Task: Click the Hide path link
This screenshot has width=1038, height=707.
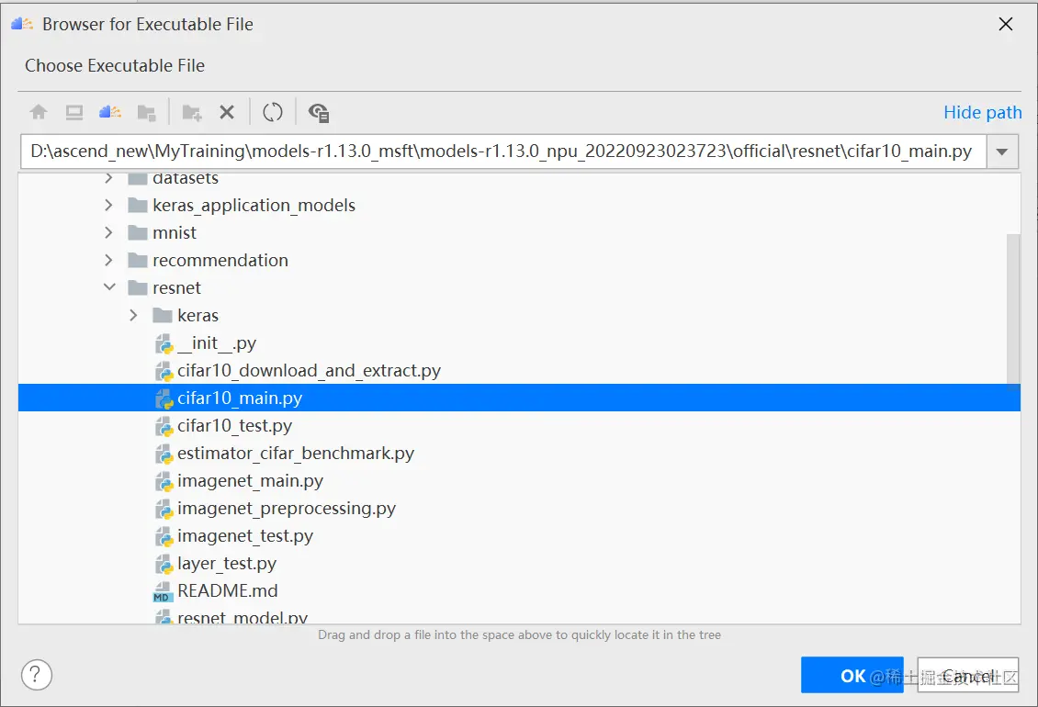Action: pos(982,113)
